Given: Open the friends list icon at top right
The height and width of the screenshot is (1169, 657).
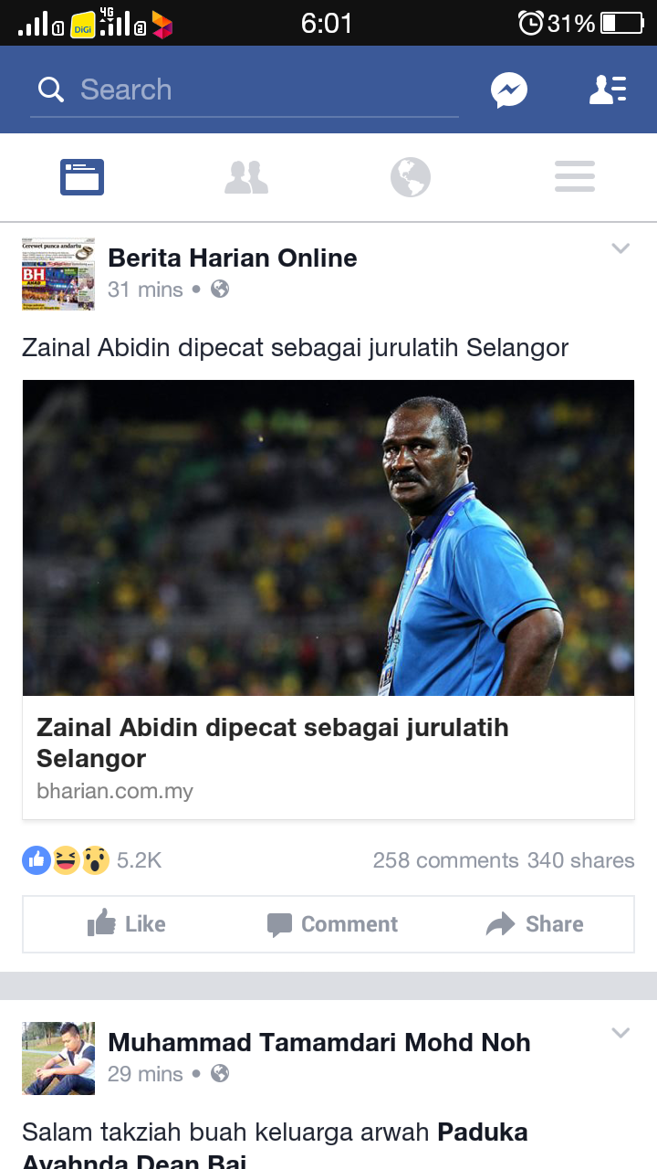Looking at the screenshot, I should pos(608,90).
